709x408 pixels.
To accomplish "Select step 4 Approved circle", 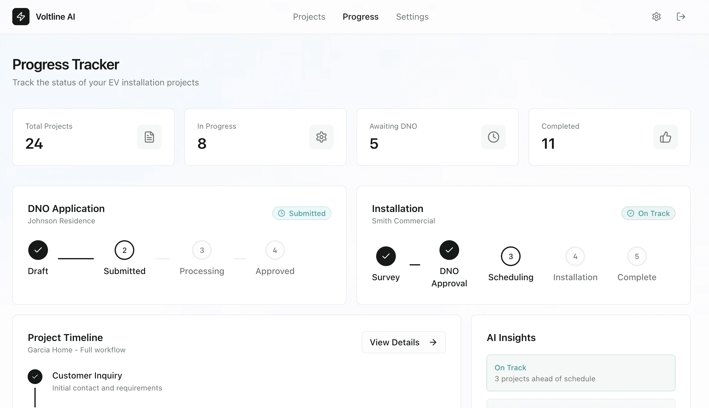I will [x=275, y=250].
